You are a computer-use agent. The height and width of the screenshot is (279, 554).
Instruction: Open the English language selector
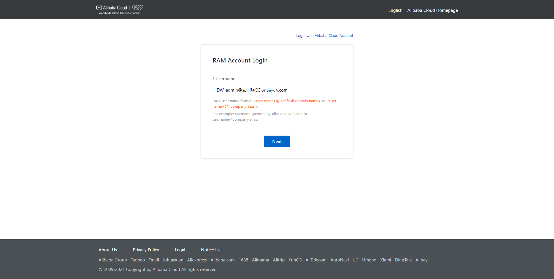[x=395, y=10]
